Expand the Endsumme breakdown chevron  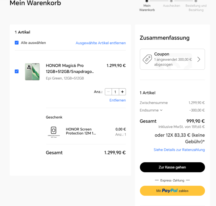pyautogui.click(x=161, y=110)
